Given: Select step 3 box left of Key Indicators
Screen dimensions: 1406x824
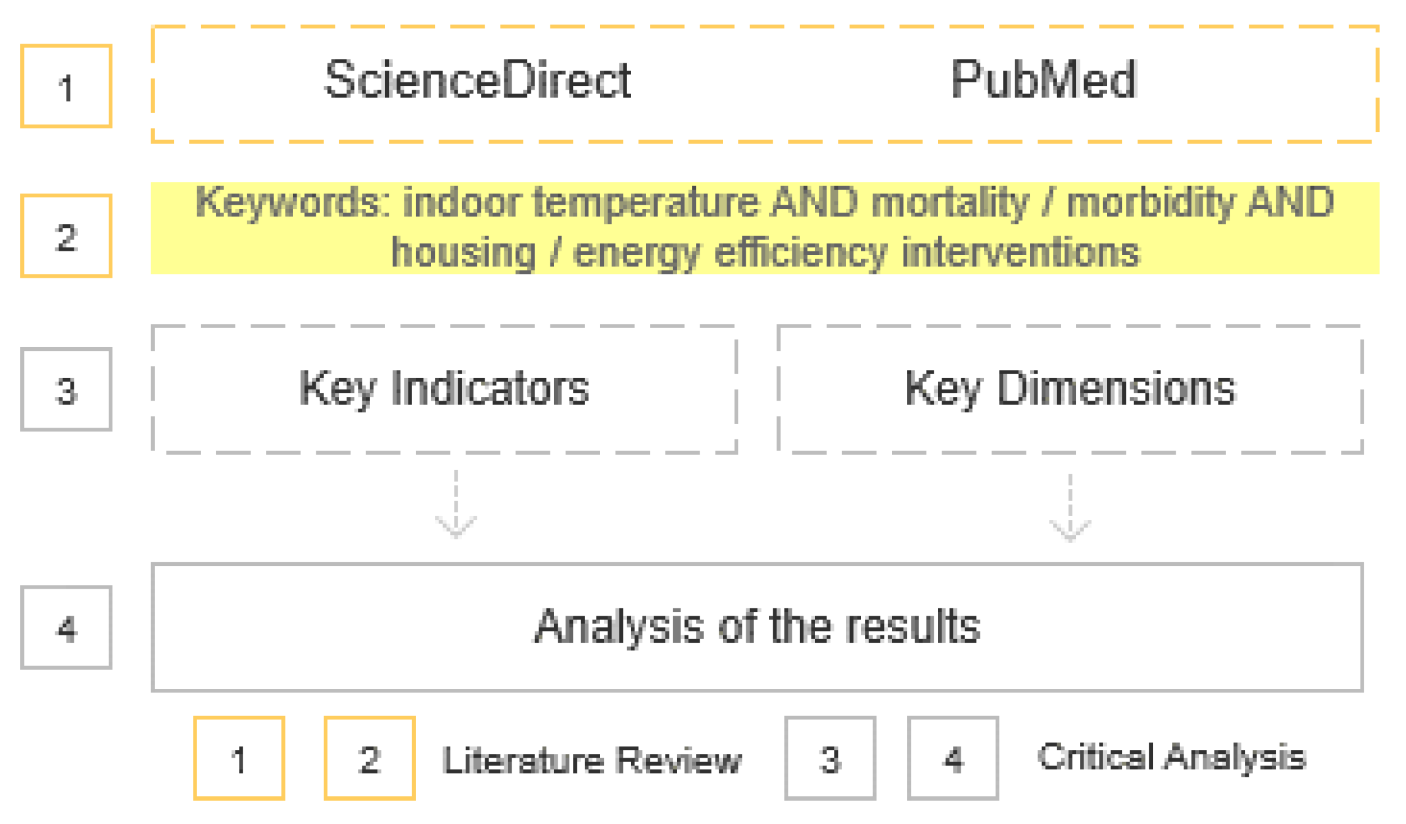Looking at the screenshot, I should (66, 390).
